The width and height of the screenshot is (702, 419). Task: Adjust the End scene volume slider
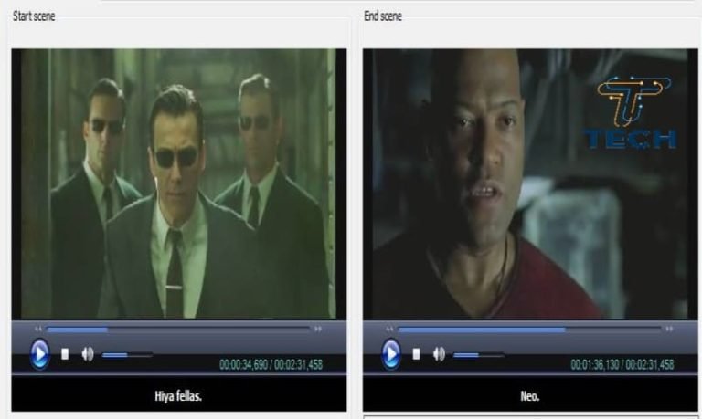[x=479, y=355]
